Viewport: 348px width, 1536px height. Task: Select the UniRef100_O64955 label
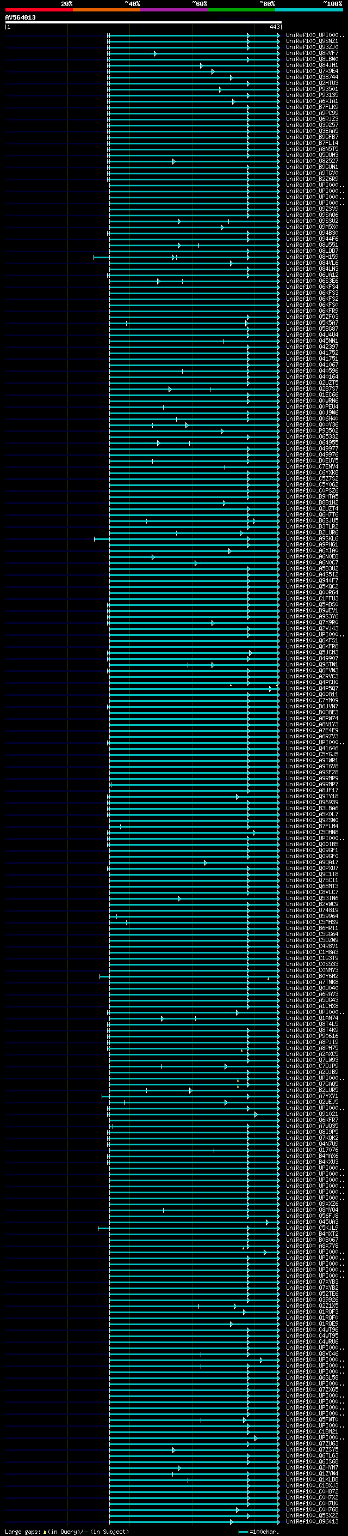312,442
